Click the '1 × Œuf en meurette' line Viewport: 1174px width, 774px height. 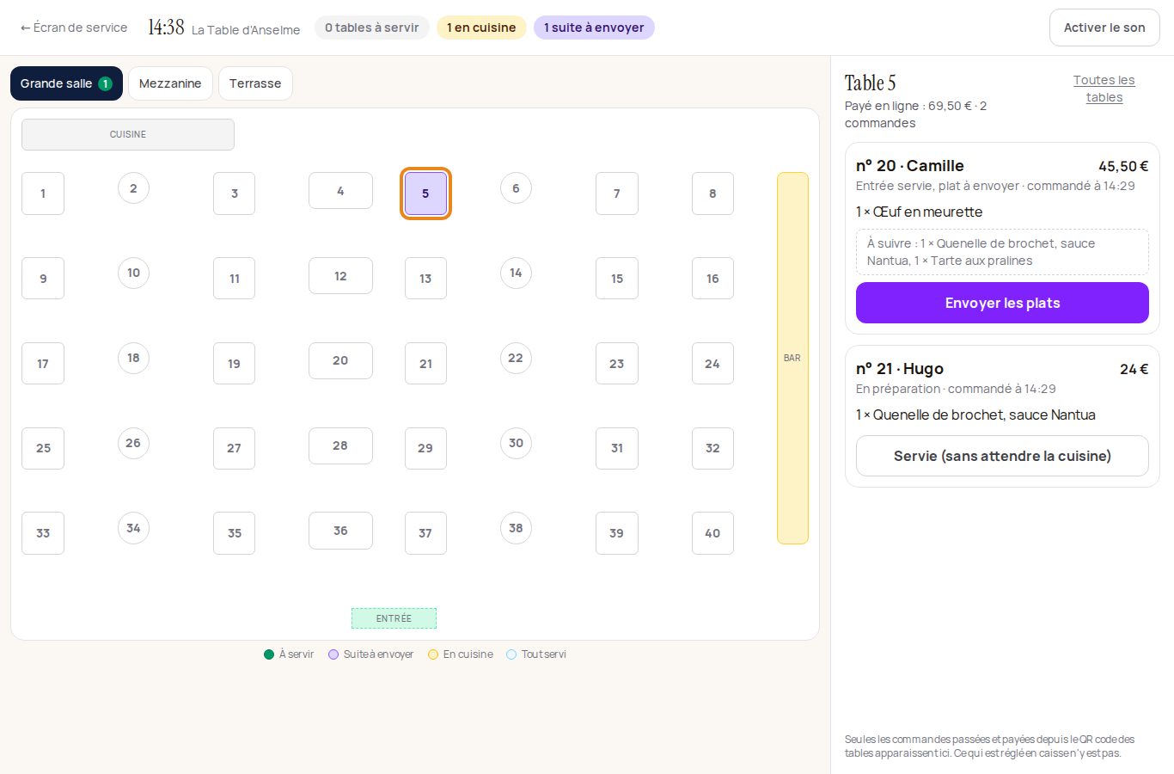click(919, 212)
